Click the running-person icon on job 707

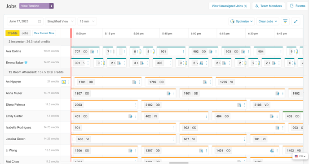point(93,52)
